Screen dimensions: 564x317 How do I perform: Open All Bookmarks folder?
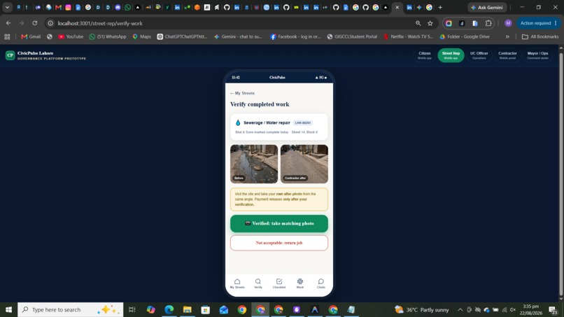[540, 36]
